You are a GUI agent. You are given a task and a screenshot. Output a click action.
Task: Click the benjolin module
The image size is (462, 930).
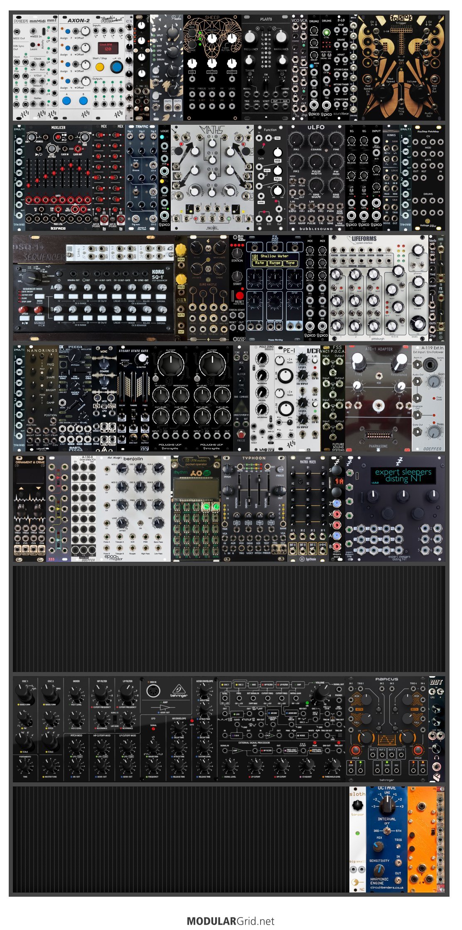point(133,508)
